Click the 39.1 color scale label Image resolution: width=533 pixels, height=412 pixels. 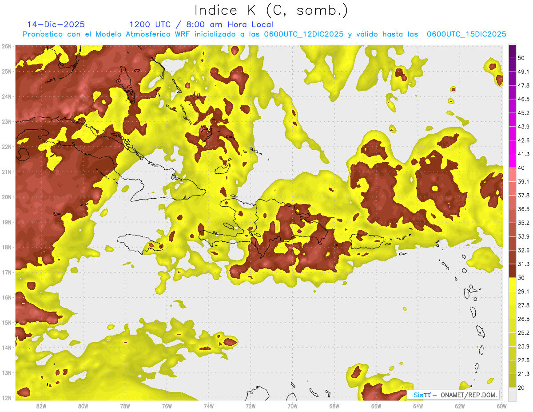click(523, 181)
